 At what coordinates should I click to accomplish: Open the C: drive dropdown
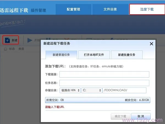[91, 90]
